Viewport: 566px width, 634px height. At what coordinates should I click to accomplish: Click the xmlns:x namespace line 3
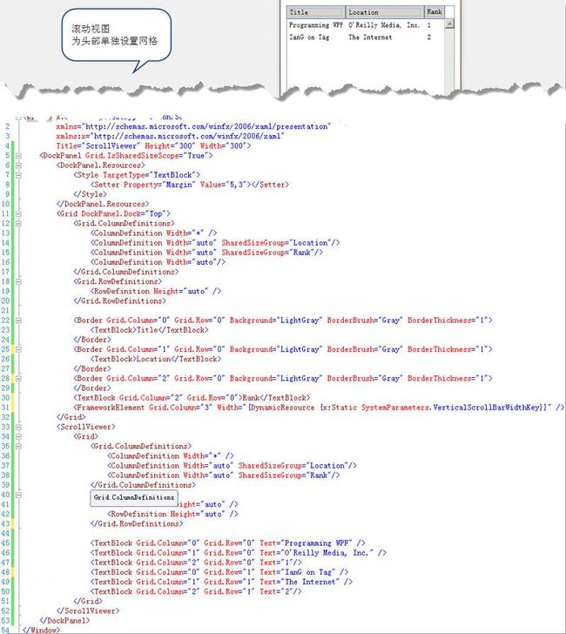coord(170,136)
